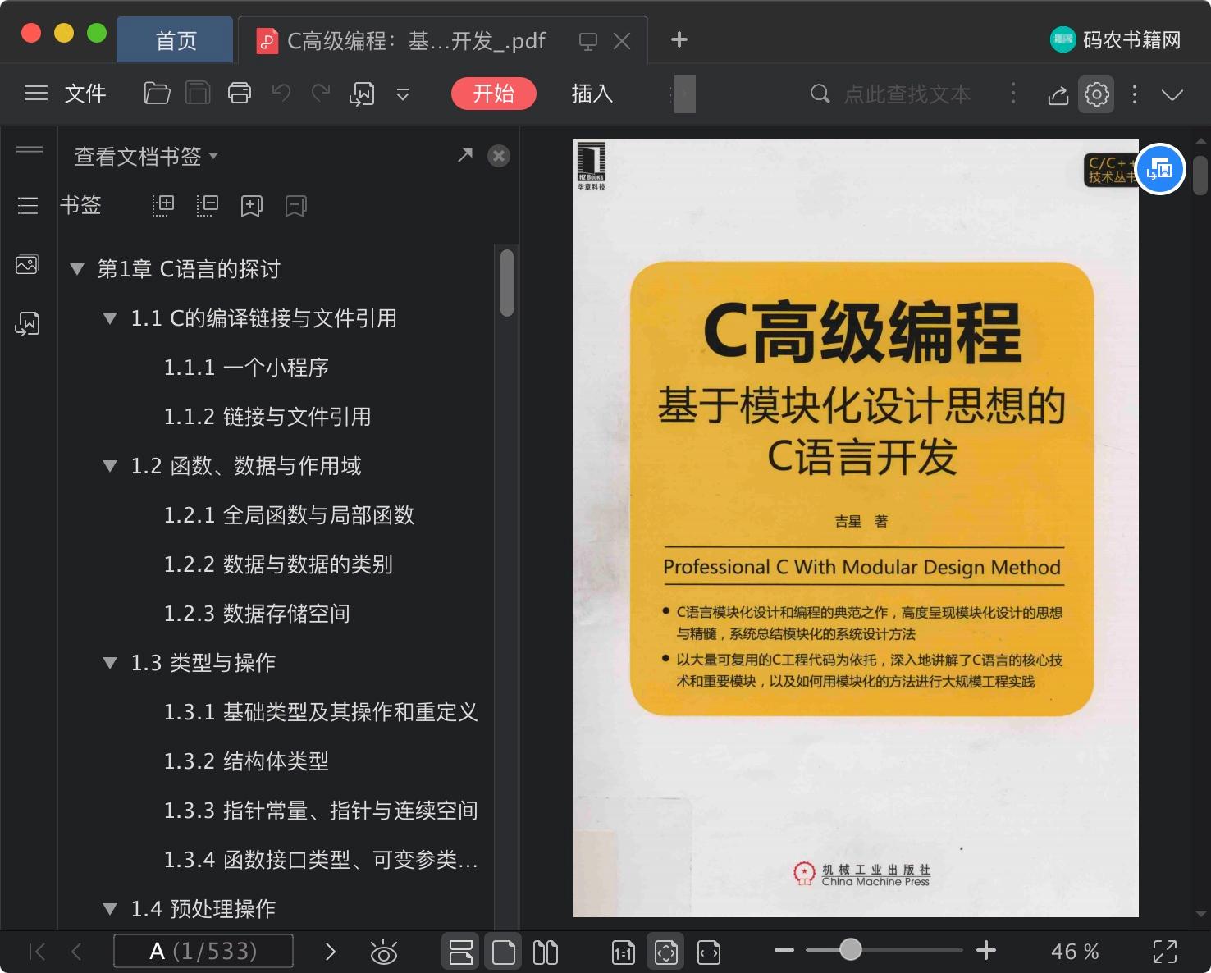This screenshot has height=973, width=1211.
Task: Expand the ribbon with the chevron down arrow
Action: (1173, 94)
